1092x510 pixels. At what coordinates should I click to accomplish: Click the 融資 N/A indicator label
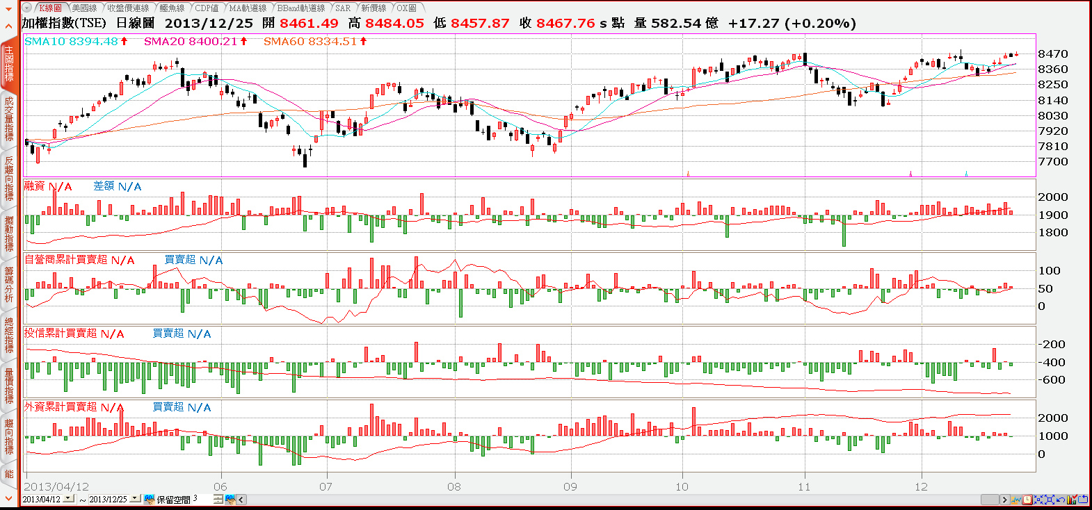48,186
